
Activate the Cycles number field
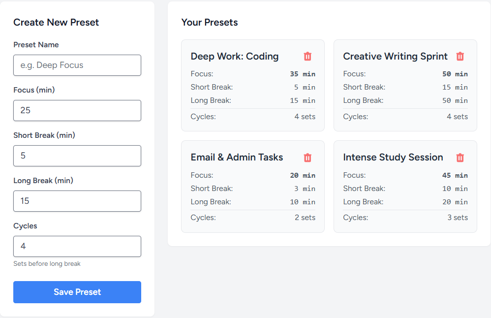(77, 246)
